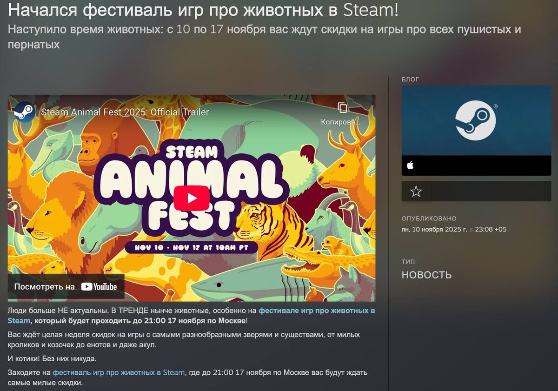Click the YouTube logo in the watch button

(99, 287)
